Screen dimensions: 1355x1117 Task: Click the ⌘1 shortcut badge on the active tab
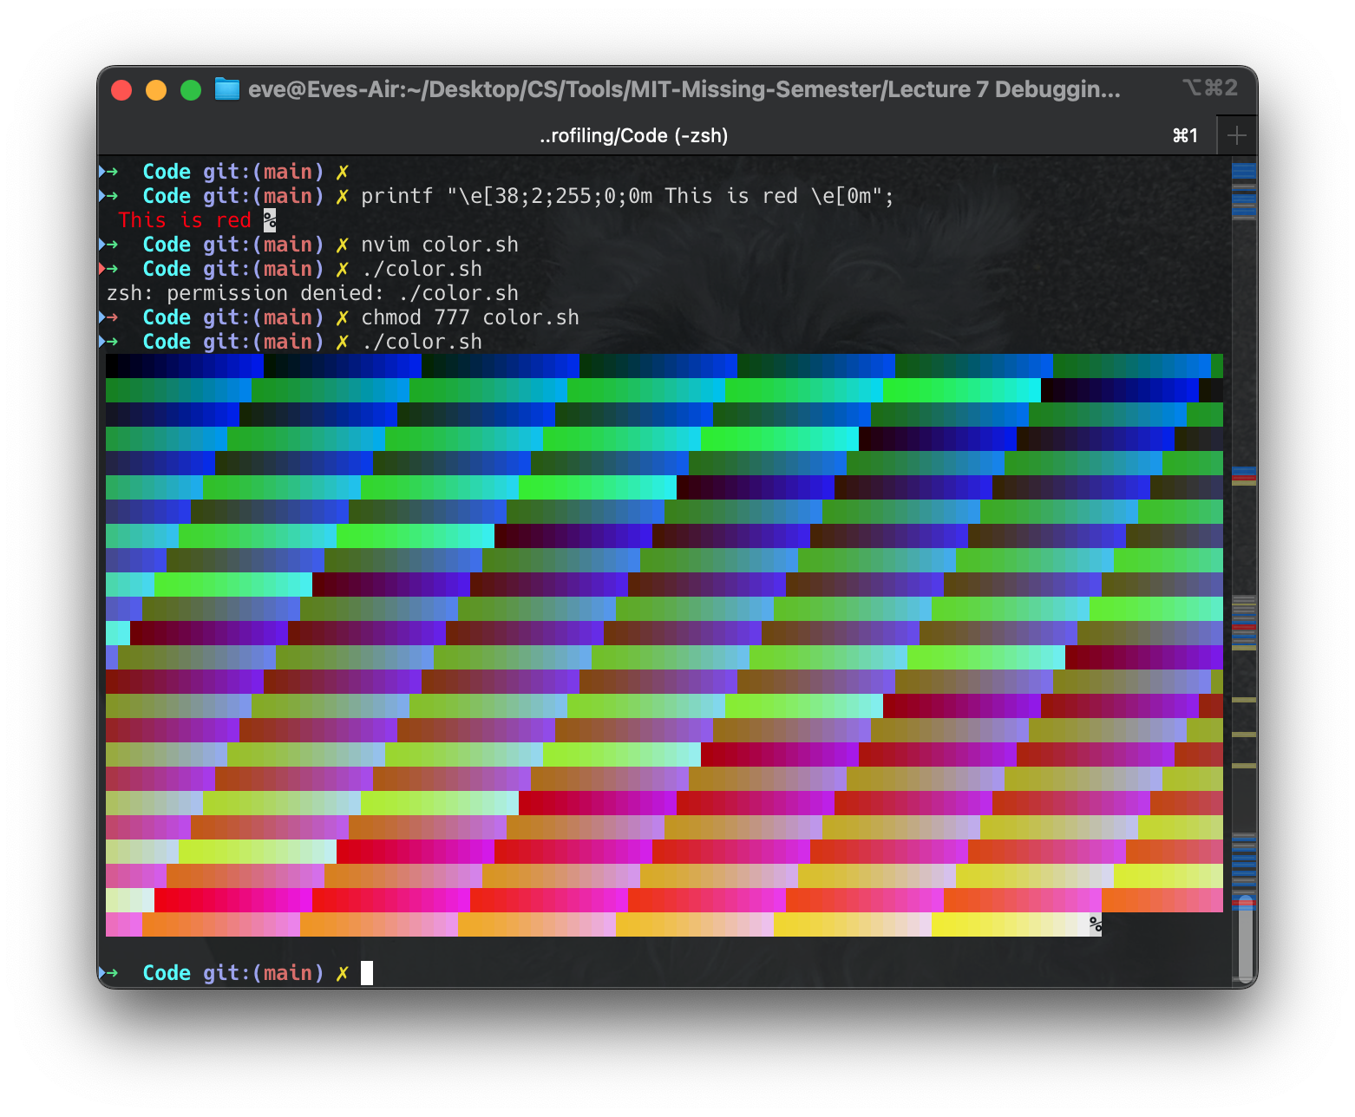click(x=1185, y=134)
